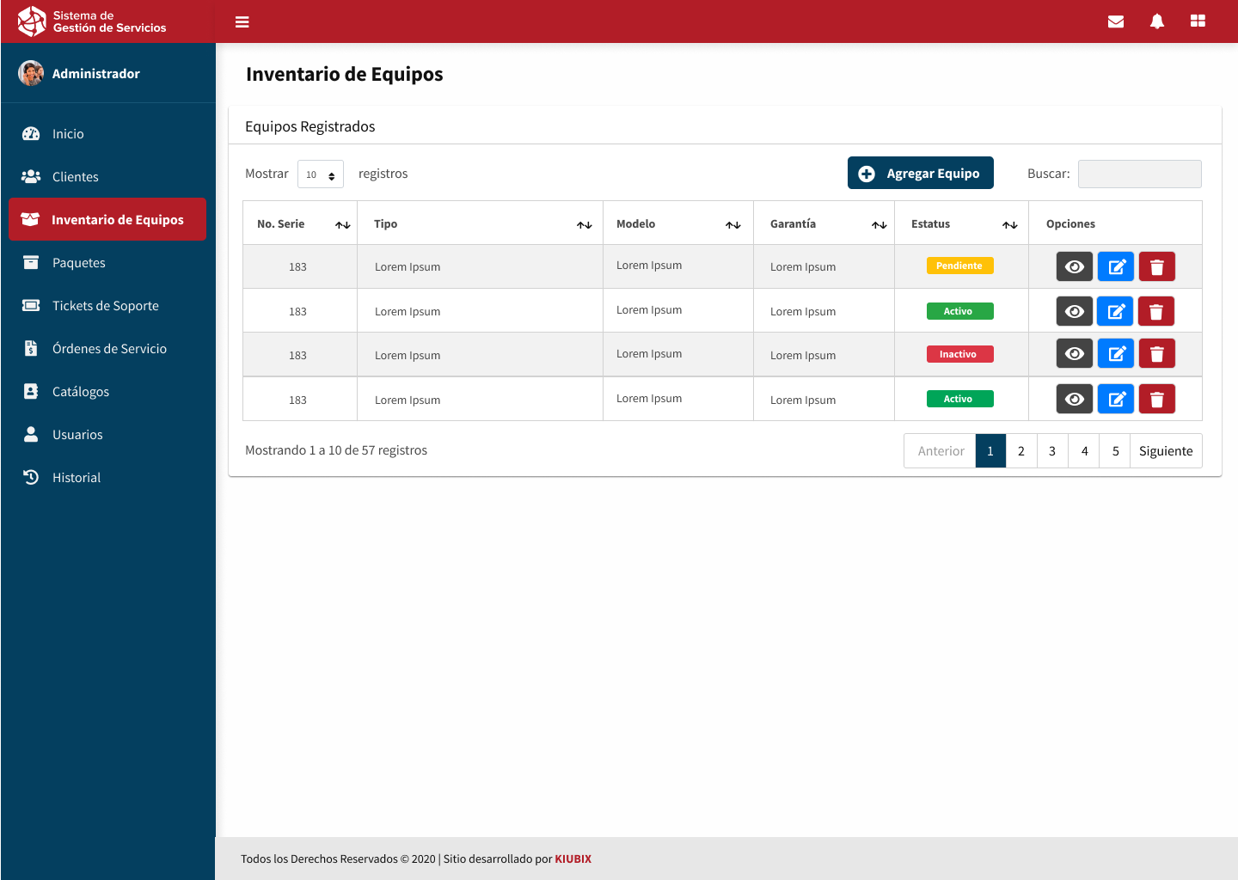Screen dimensions: 1238x880
Task: Open the mail envelope icon
Action: pyautogui.click(x=1116, y=21)
